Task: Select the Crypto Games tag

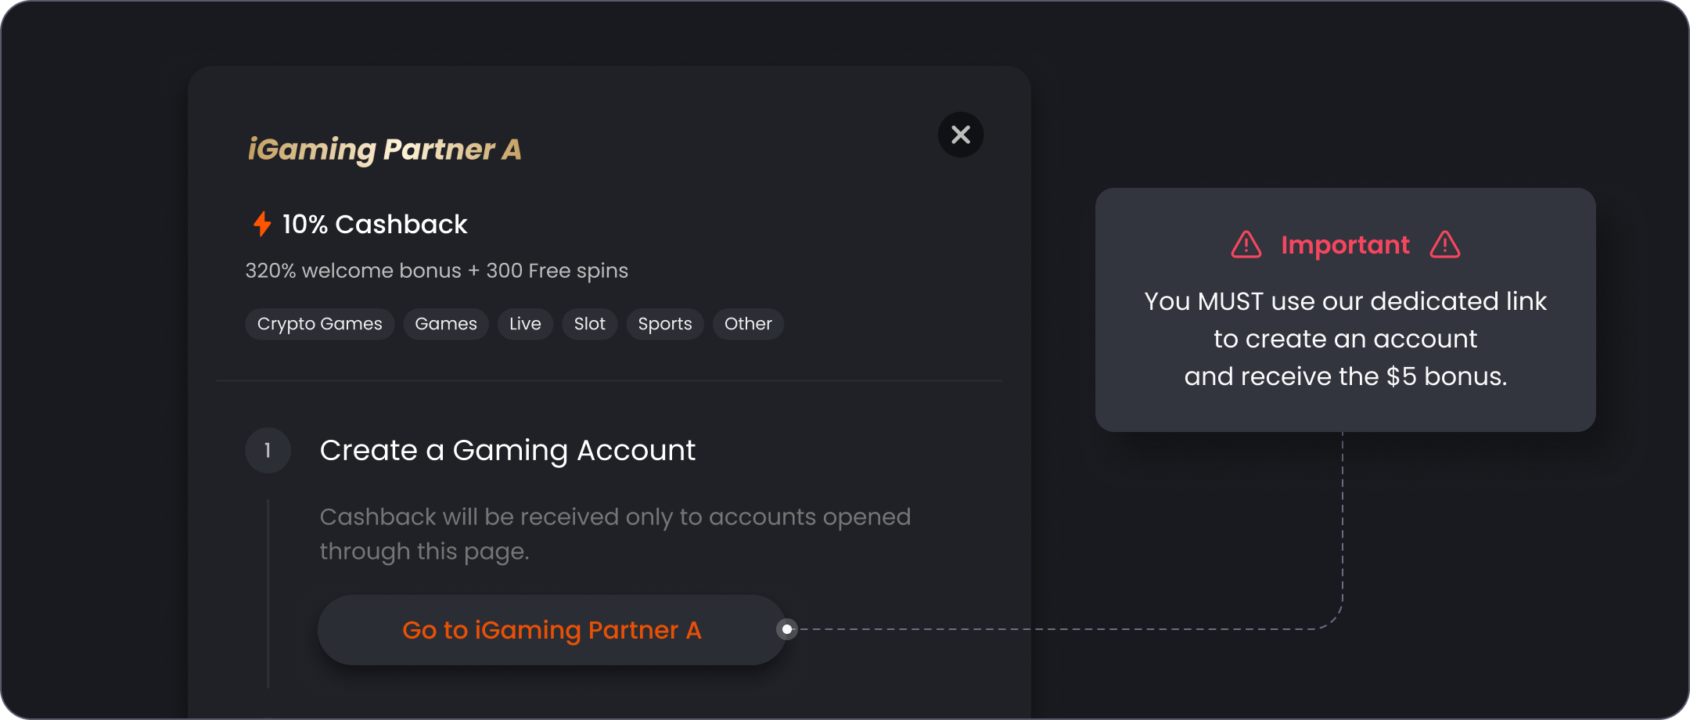Action: pos(320,324)
